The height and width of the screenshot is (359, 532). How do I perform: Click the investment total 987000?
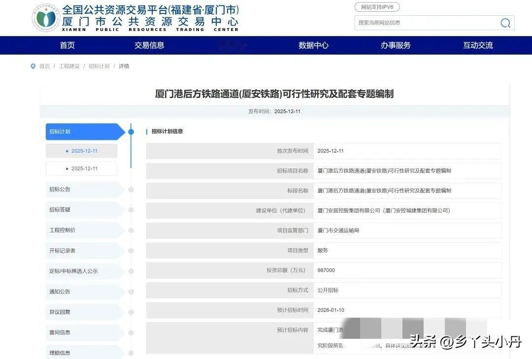click(x=326, y=270)
